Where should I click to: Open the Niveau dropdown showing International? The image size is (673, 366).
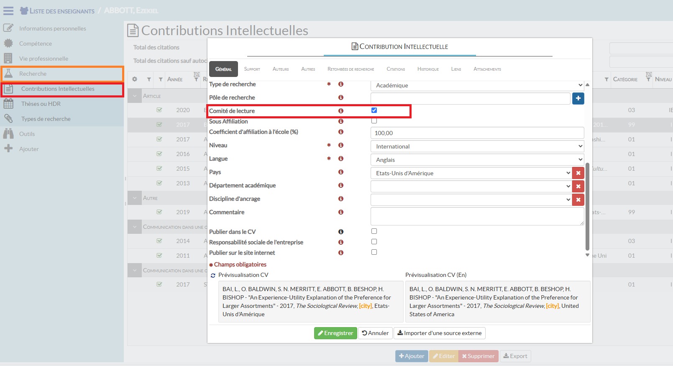pos(477,146)
